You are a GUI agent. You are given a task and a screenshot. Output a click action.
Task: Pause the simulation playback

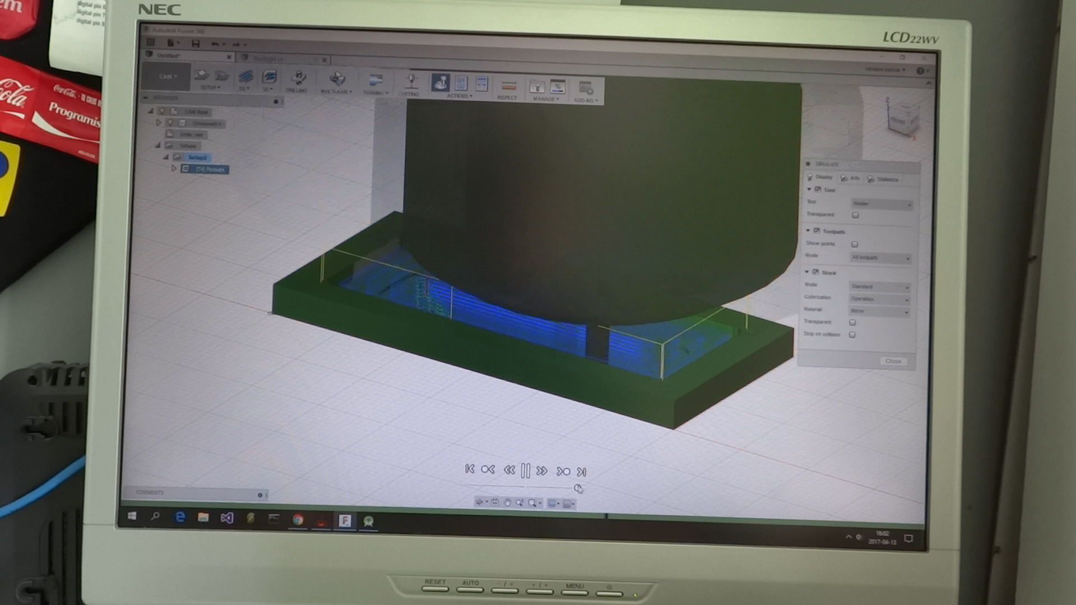coord(525,471)
